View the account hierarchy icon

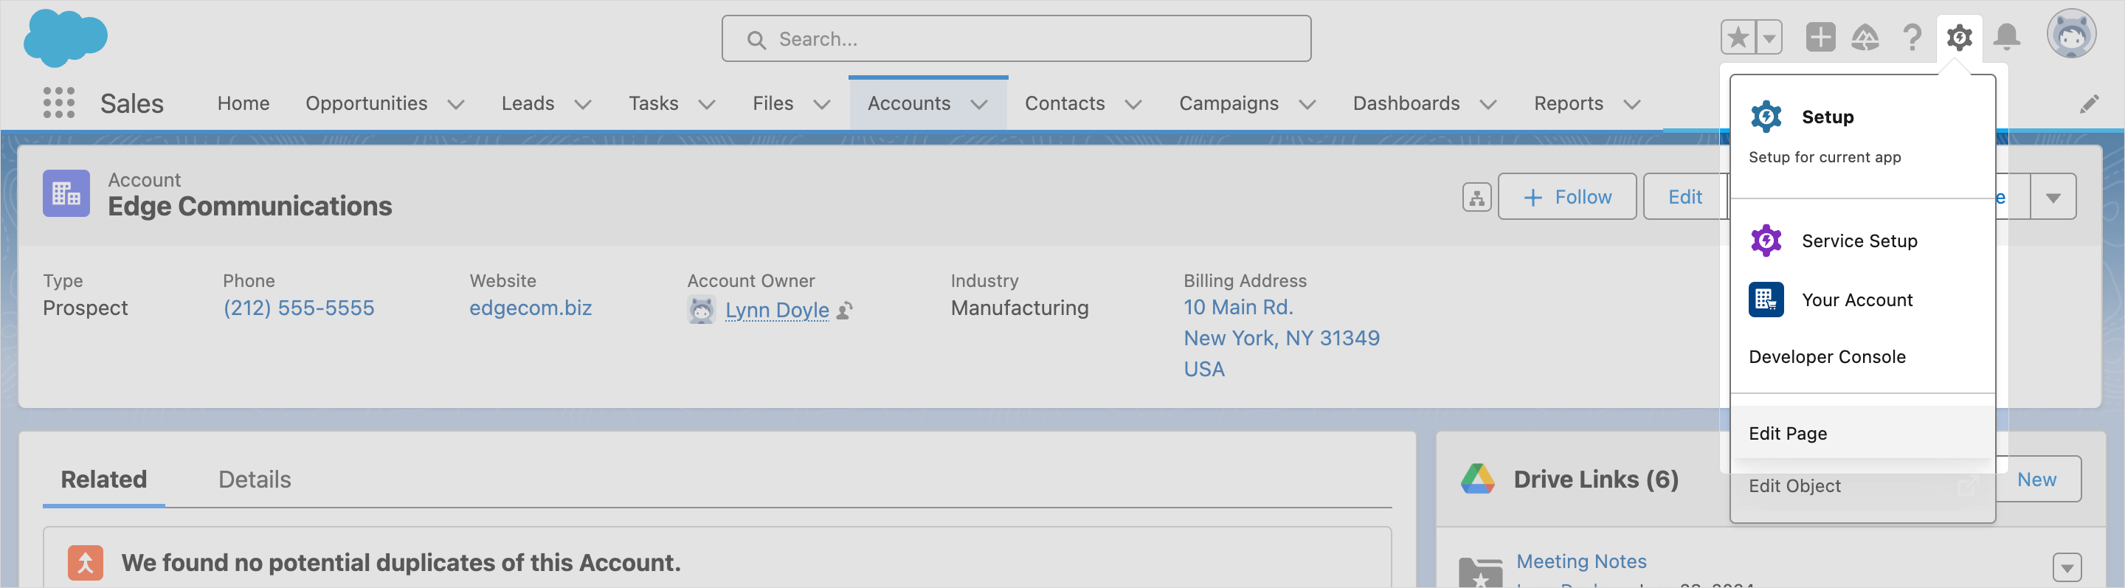(1476, 197)
